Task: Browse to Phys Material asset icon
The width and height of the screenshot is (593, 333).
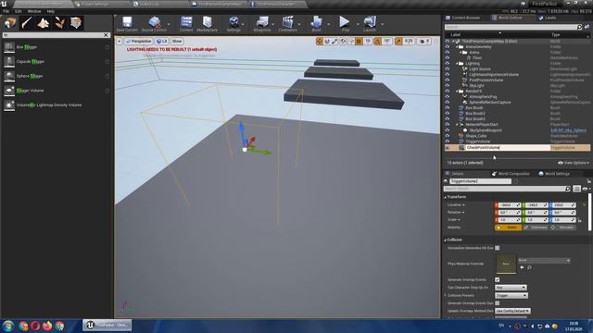Action: (x=529, y=267)
